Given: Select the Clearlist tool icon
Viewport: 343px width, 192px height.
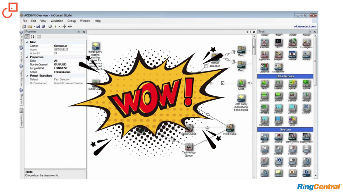Looking at the screenshot, I should tap(306, 108).
